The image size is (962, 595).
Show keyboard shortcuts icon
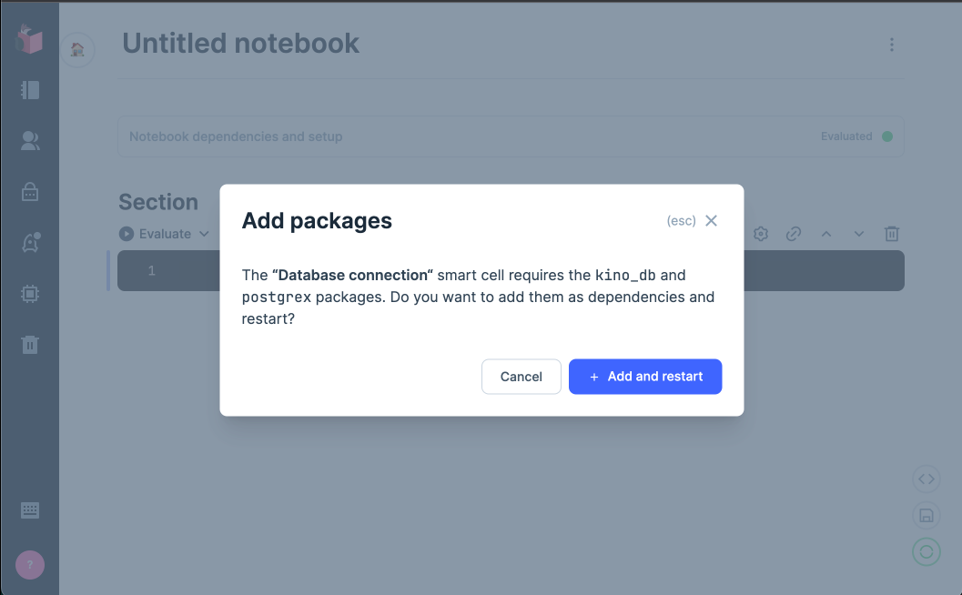(x=30, y=509)
